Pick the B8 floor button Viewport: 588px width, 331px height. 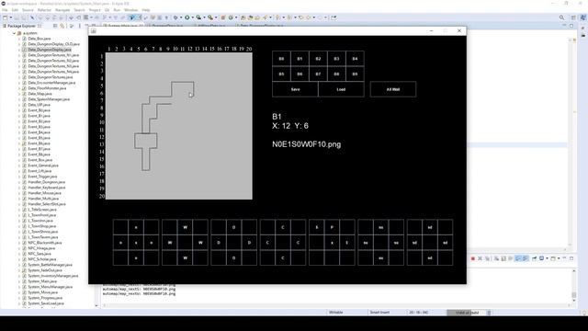336,74
